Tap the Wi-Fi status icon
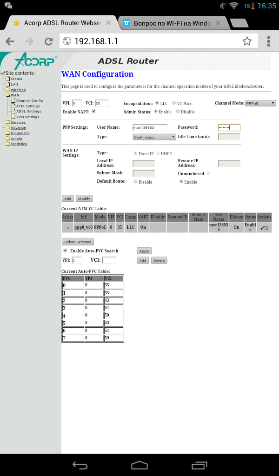279x476 pixels. tap(234, 6)
